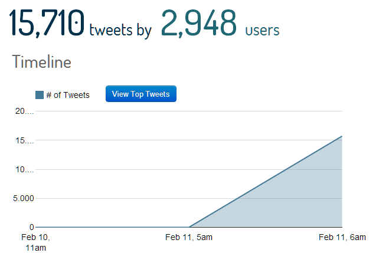
Task: Click the flat baseline segment of the chart
Action: pos(112,227)
